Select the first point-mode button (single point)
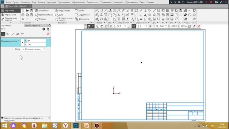This screenshot has width=229, height=129. point(3,34)
